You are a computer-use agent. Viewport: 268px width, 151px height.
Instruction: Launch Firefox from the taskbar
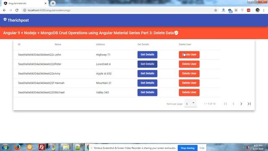tap(17, 147)
